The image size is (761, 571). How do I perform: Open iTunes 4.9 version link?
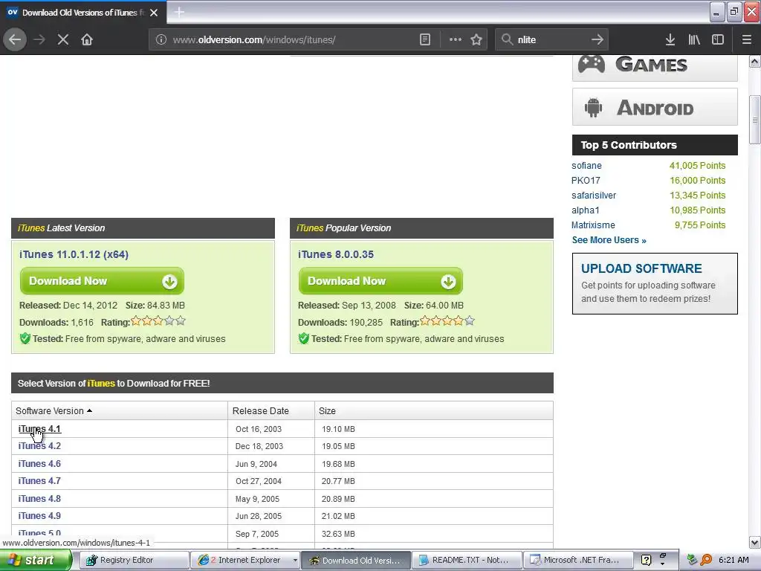point(39,516)
